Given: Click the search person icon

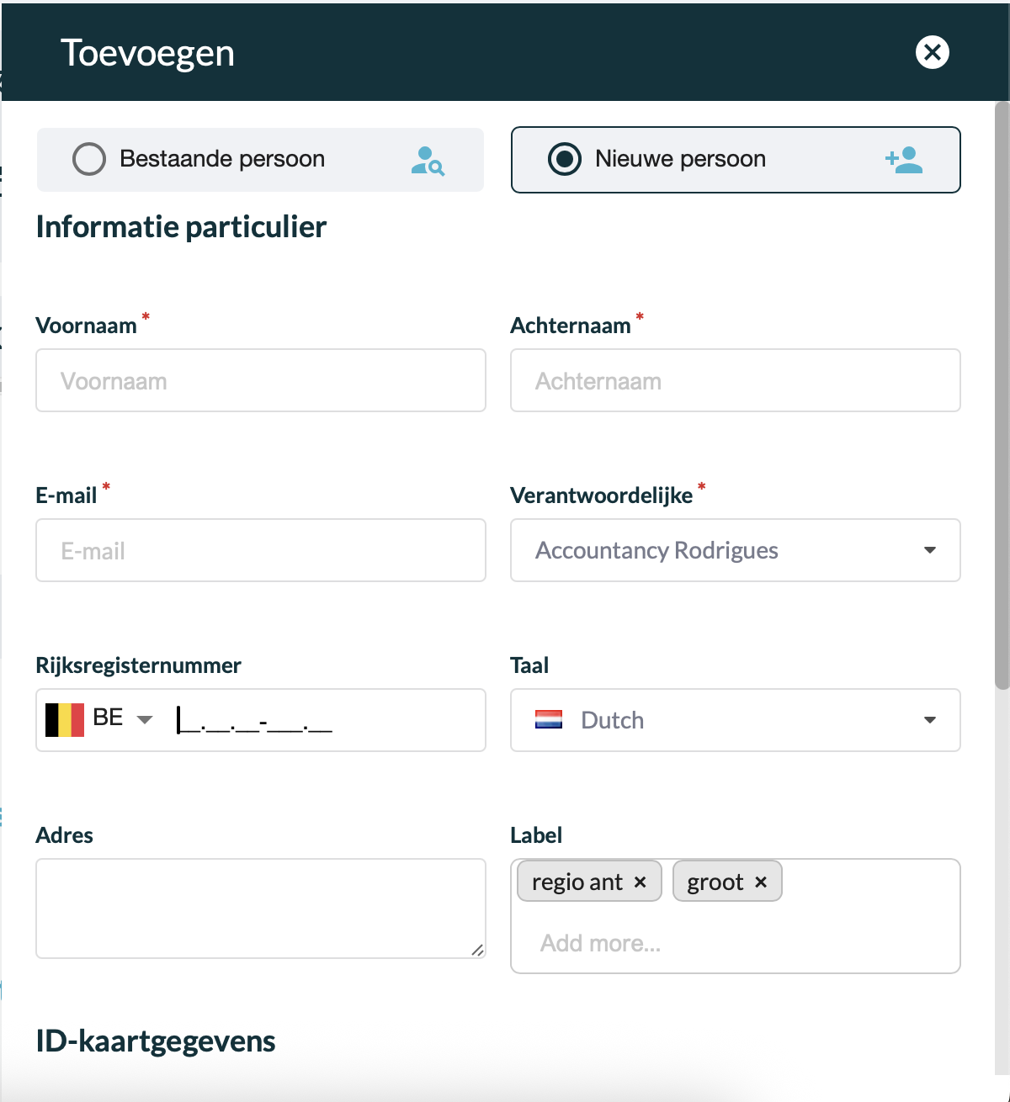Looking at the screenshot, I should click(x=428, y=160).
